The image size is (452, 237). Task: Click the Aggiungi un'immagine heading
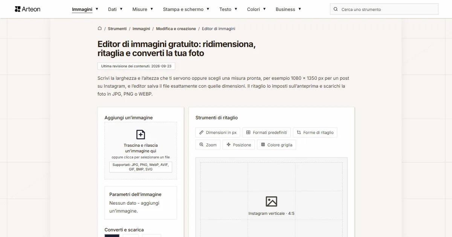click(128, 118)
